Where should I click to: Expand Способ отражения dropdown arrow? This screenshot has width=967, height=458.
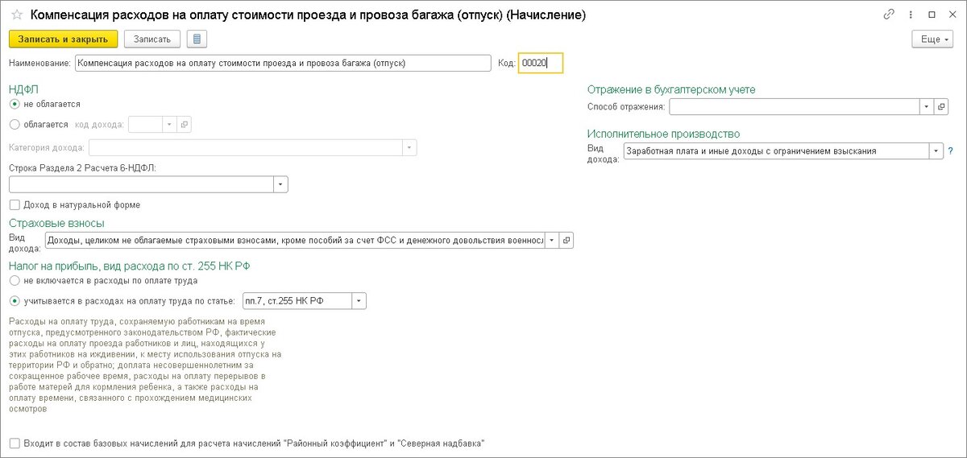click(927, 106)
